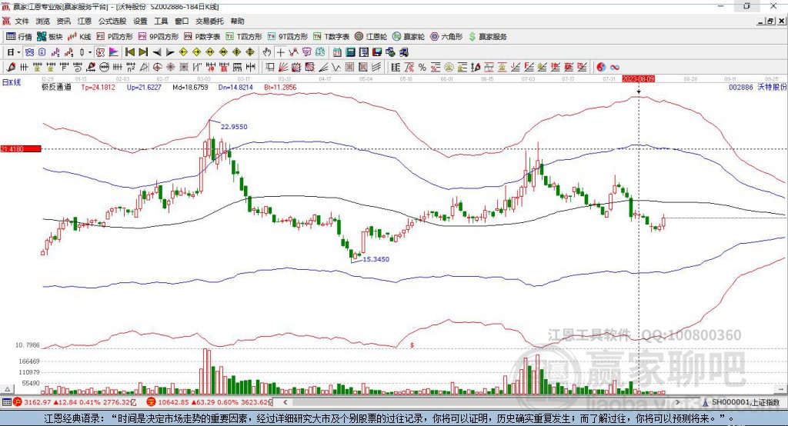Open the 交易委托 menu
This screenshot has height=426, width=788.
(x=209, y=21)
